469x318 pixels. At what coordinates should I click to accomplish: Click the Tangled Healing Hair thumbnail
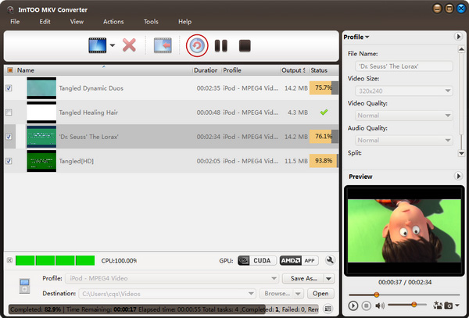coord(41,113)
